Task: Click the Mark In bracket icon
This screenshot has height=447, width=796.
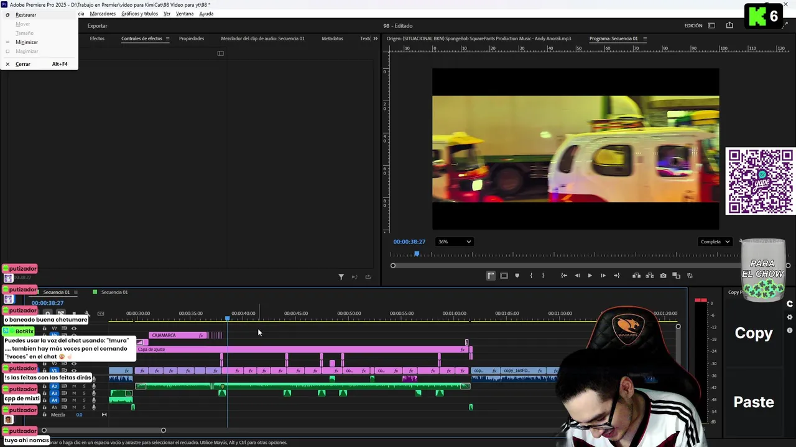Action: point(531,276)
